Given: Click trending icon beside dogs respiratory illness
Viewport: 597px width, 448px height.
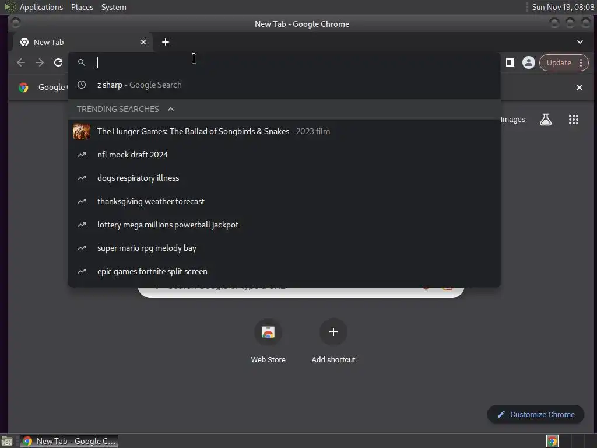Looking at the screenshot, I should [x=82, y=178].
